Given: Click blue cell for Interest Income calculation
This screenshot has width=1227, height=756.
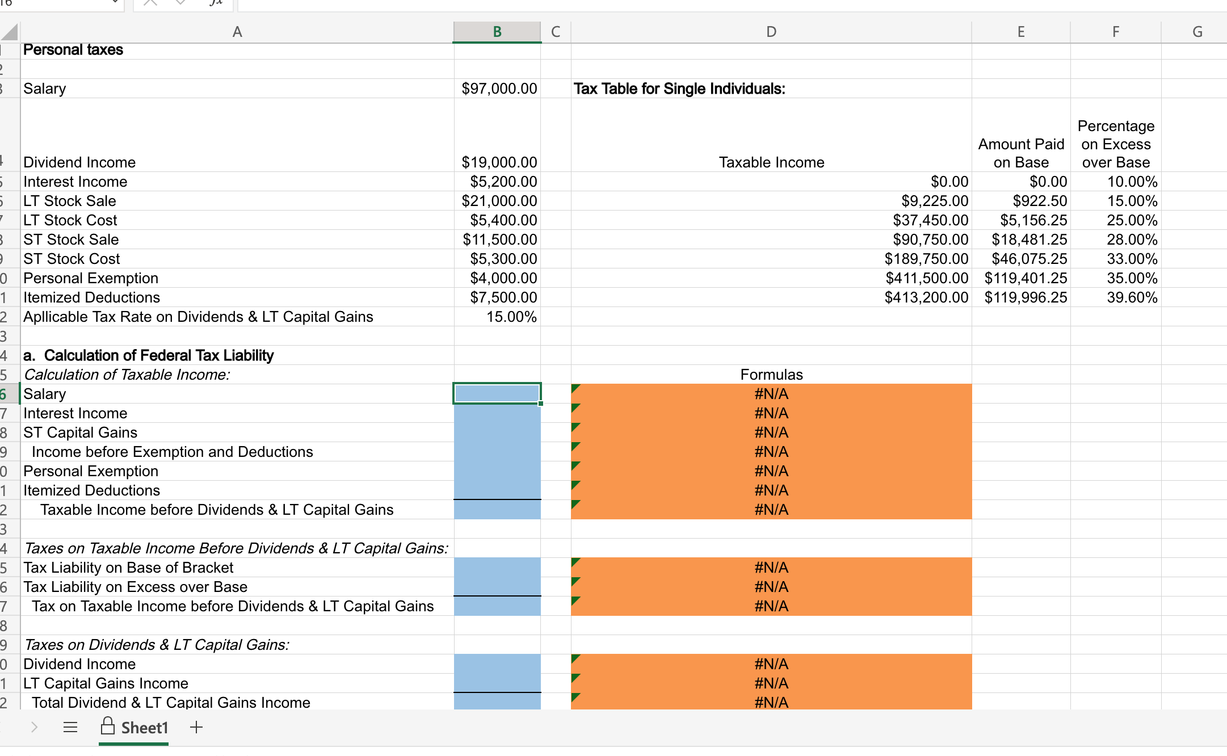Looking at the screenshot, I should (497, 413).
